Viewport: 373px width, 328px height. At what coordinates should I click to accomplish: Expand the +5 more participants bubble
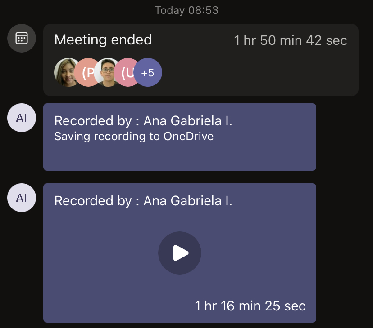(x=148, y=72)
